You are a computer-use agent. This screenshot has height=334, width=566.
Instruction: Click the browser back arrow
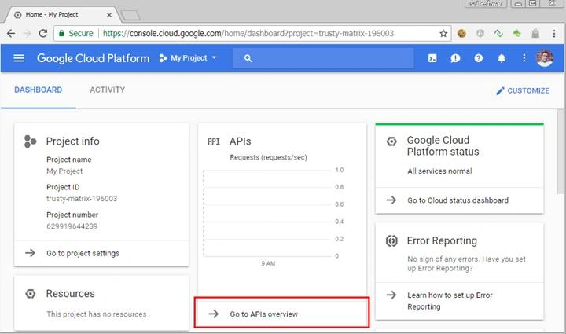(x=11, y=34)
